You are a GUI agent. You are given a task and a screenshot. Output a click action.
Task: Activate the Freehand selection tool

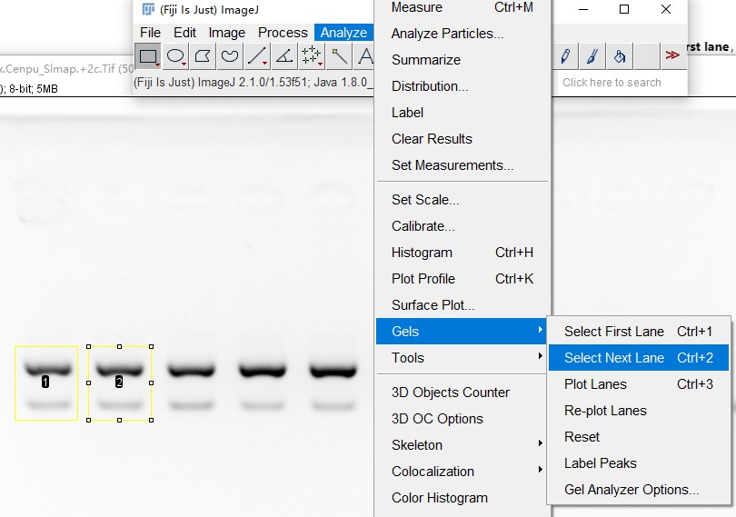230,56
